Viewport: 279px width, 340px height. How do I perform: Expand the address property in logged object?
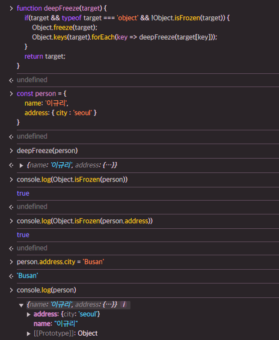(28, 314)
